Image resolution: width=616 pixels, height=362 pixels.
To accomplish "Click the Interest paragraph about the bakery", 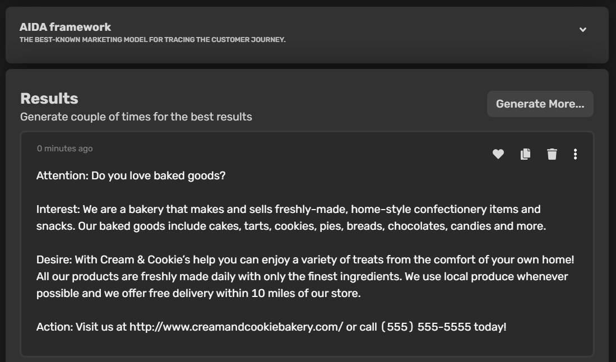I will point(291,217).
